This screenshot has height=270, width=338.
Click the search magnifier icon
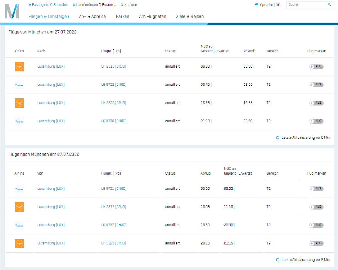tap(329, 5)
